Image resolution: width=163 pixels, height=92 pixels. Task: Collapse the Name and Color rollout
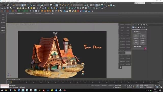(137, 46)
